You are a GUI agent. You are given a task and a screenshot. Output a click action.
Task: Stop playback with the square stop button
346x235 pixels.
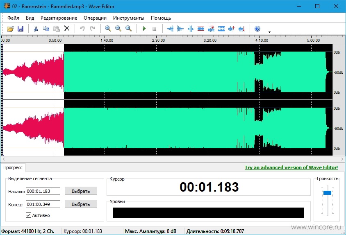154,29
